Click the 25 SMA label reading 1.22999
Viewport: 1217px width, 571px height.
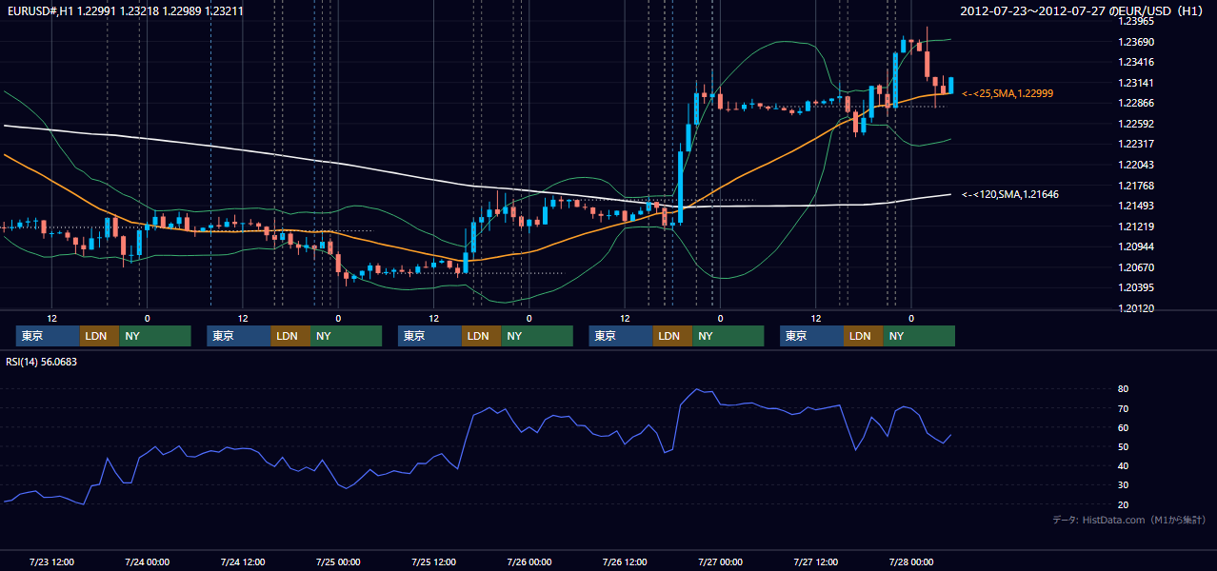[x=1008, y=93]
